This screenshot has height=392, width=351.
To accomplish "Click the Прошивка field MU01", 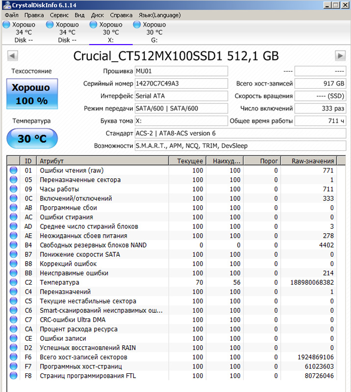I will [x=181, y=71].
